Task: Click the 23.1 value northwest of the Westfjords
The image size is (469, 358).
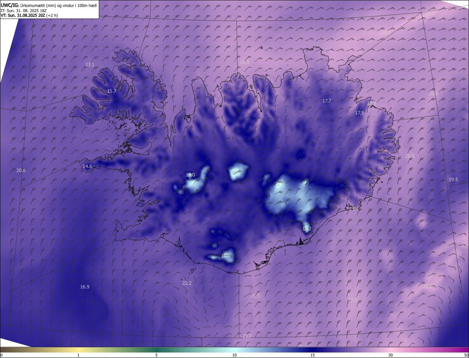Action: click(x=90, y=64)
